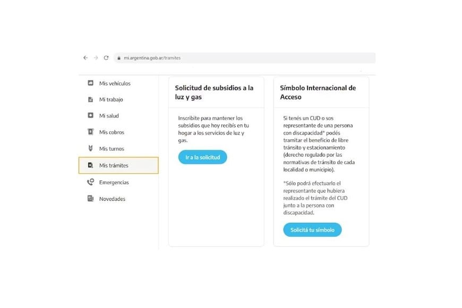This screenshot has width=462, height=308.
Task: Open the Mis vehículos text label
Action: [115, 83]
